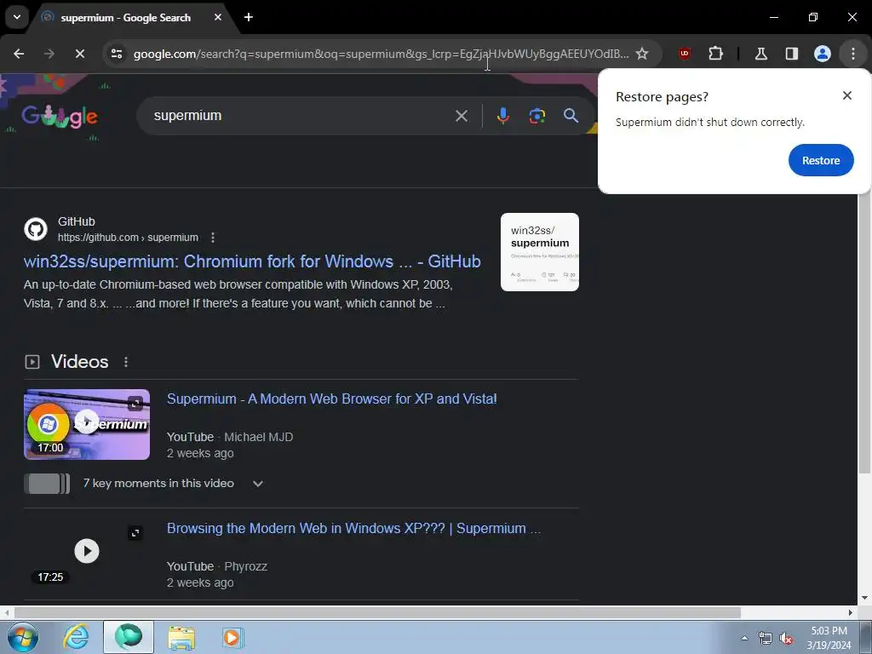872x654 pixels.
Task: Open the uBlock Origin extension
Action: click(685, 54)
